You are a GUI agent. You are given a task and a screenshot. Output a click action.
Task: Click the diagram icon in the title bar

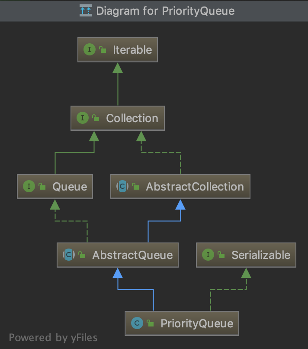point(86,10)
